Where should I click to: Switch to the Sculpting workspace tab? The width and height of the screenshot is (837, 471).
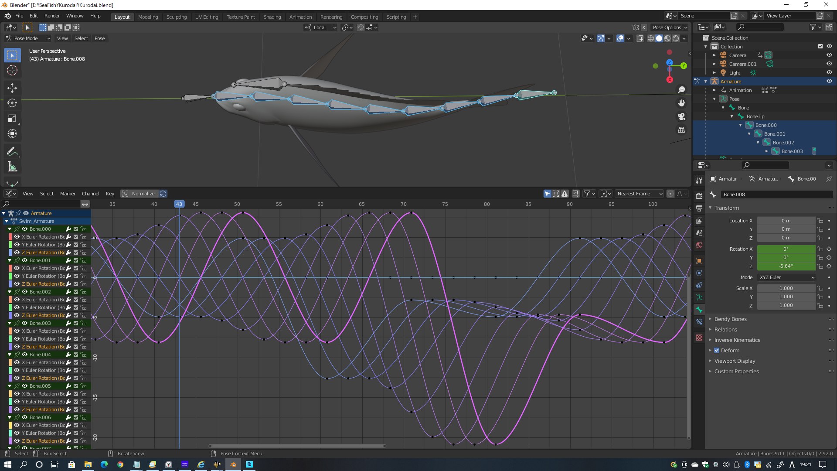[x=176, y=17]
